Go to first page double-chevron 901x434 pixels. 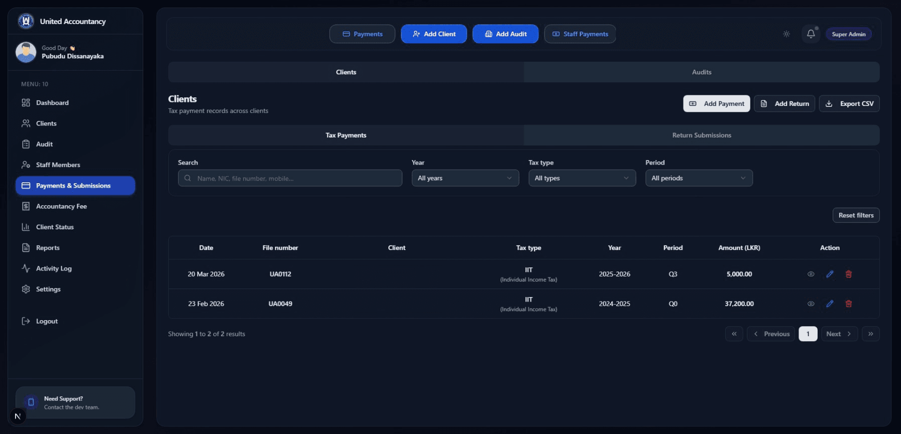(x=734, y=334)
